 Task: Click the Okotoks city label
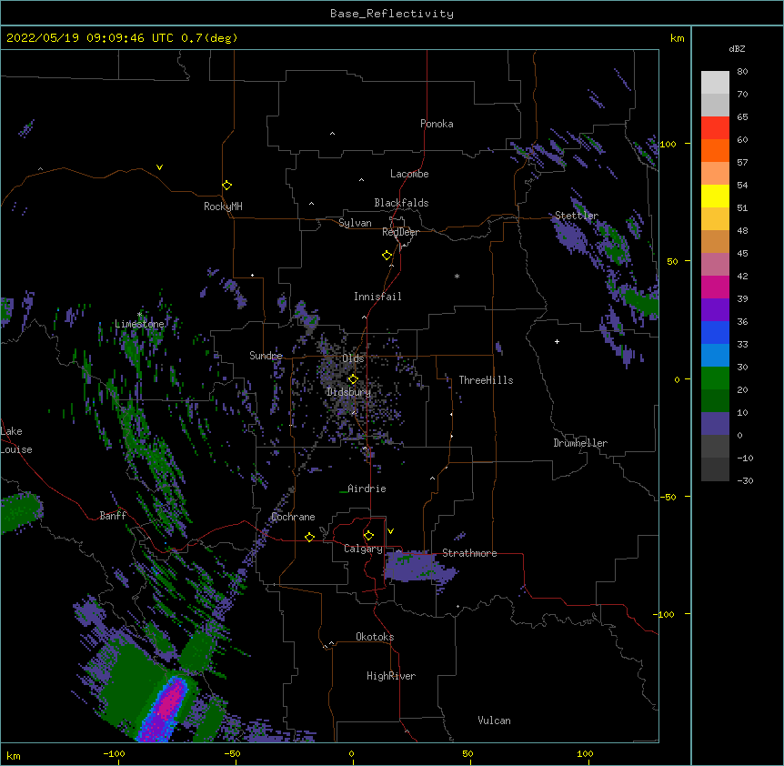coord(375,637)
